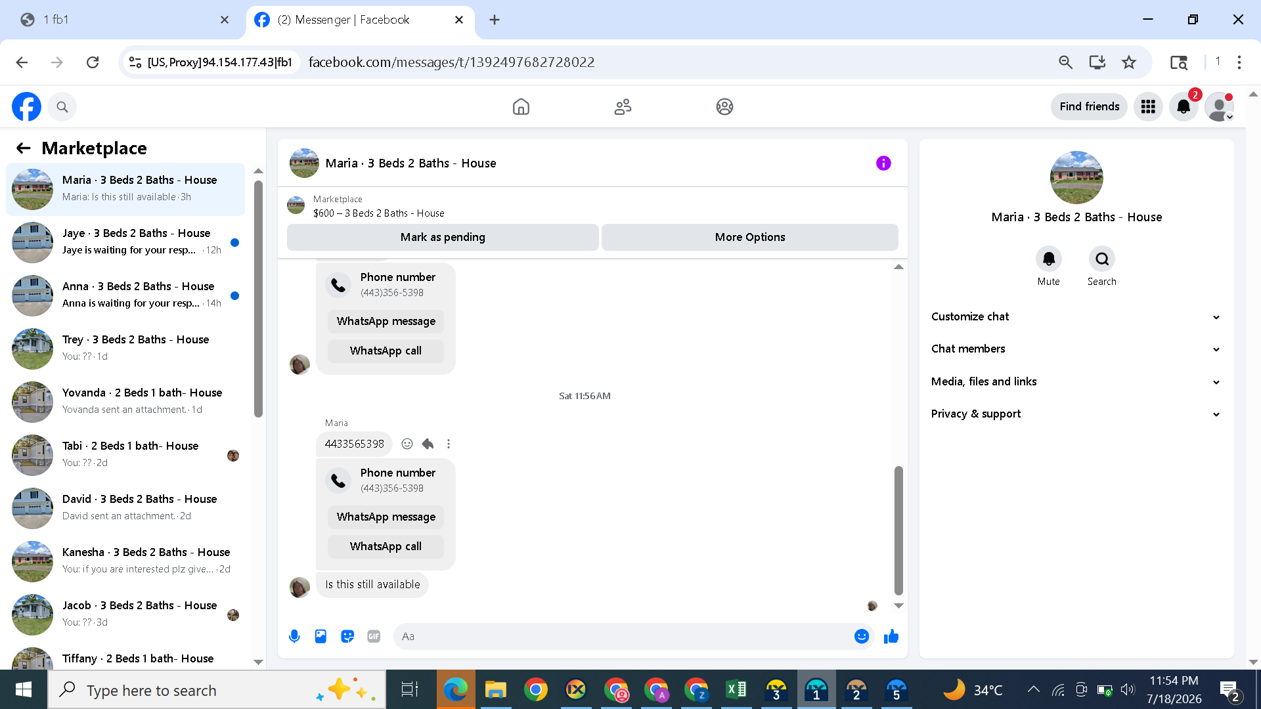Record a voice clip with microphone
The image size is (1261, 709).
coord(294,636)
